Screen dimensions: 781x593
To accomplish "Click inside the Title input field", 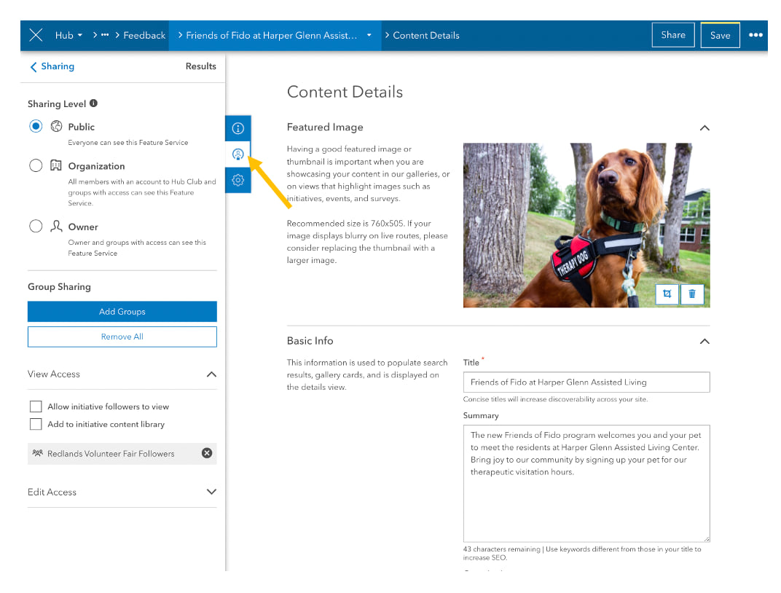I will [586, 382].
